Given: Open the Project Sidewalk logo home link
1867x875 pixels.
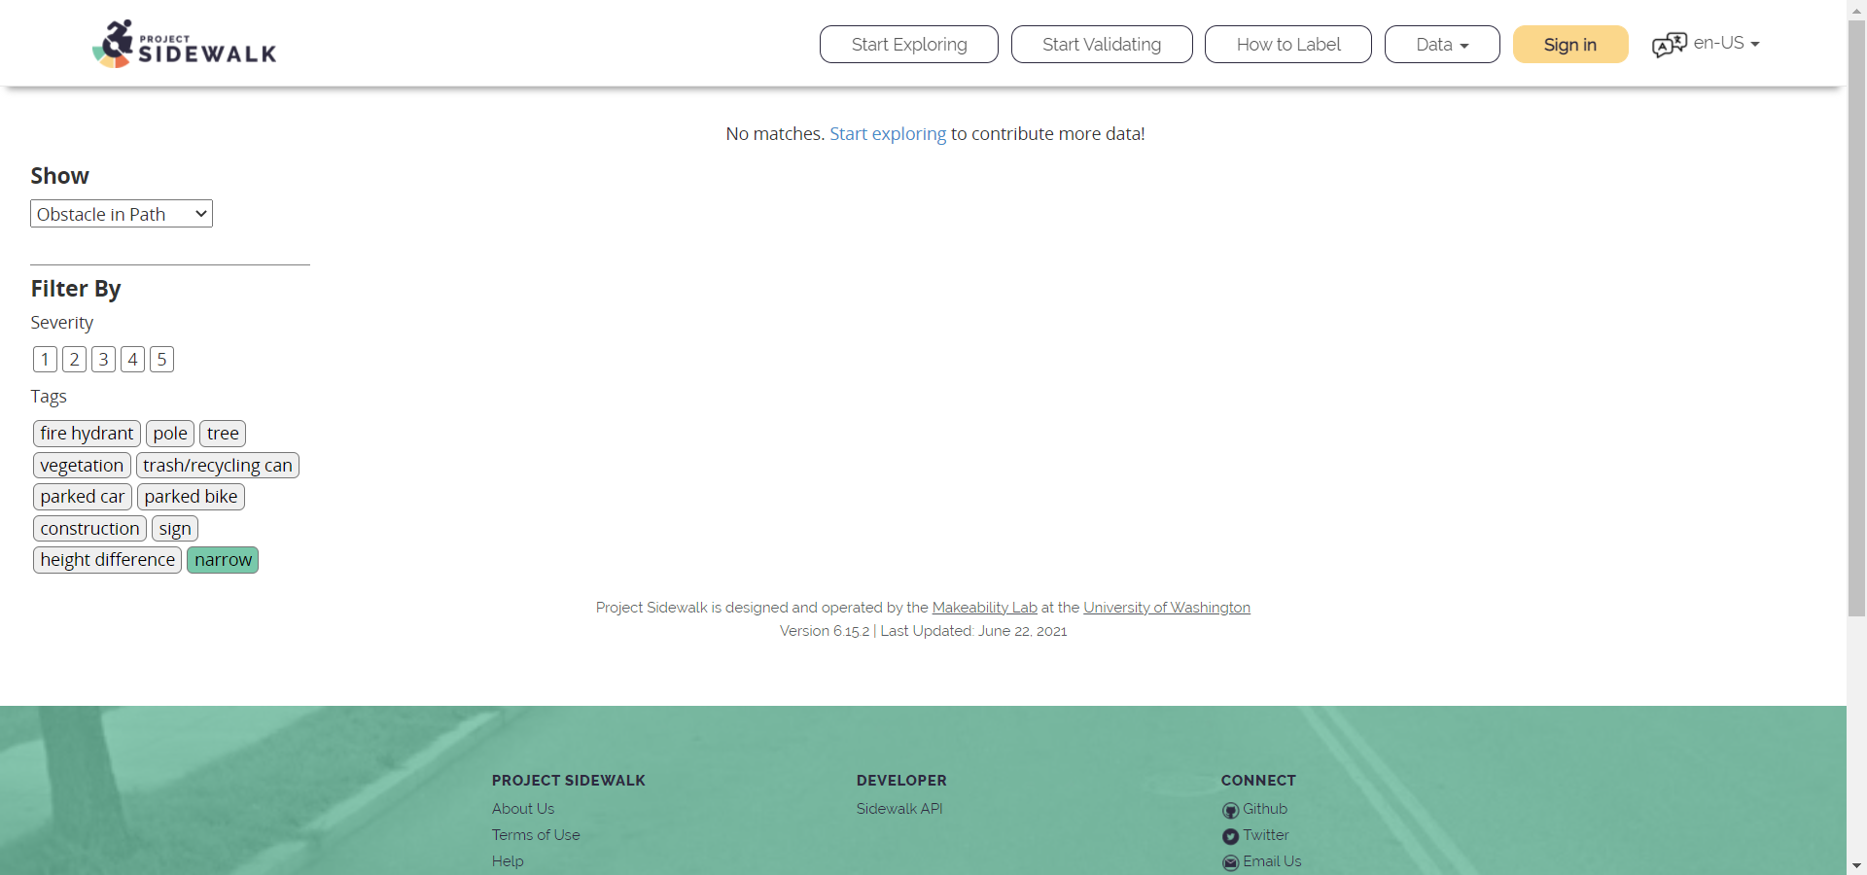Looking at the screenshot, I should click(x=185, y=44).
